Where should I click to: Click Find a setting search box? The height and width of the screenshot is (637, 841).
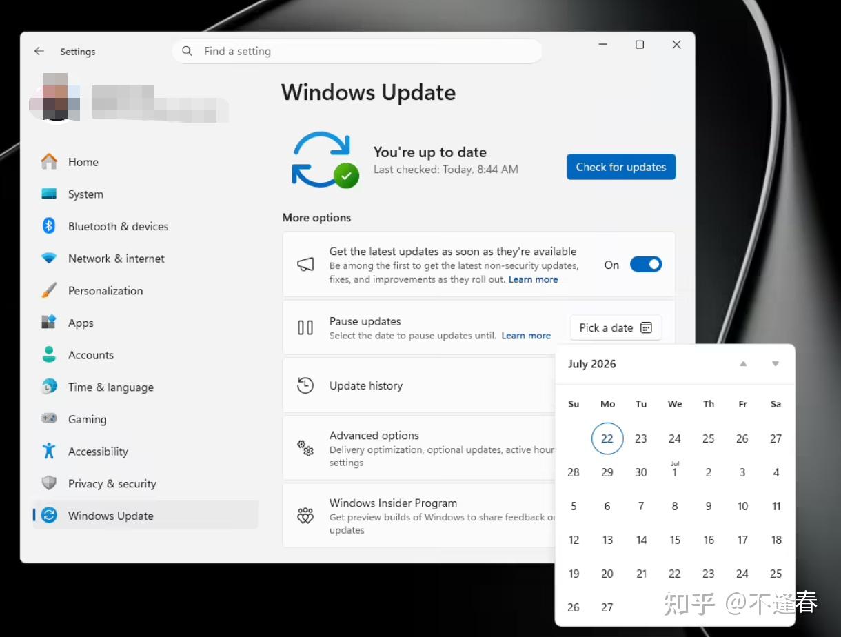(x=357, y=51)
